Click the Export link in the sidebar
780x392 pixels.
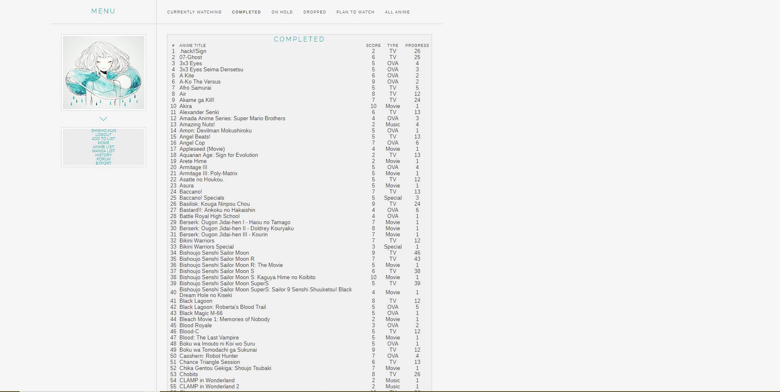(104, 163)
